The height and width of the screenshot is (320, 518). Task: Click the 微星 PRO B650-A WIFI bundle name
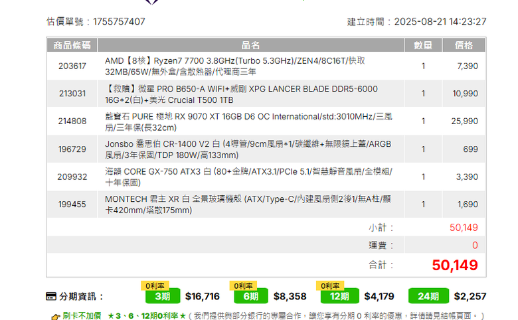[241, 94]
